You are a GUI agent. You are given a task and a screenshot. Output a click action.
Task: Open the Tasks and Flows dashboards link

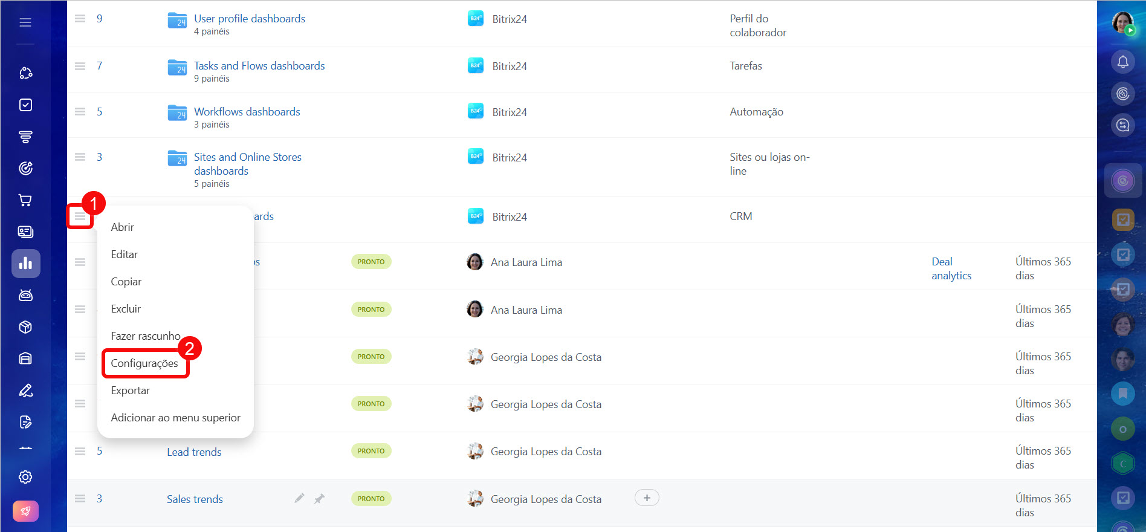pyautogui.click(x=259, y=66)
